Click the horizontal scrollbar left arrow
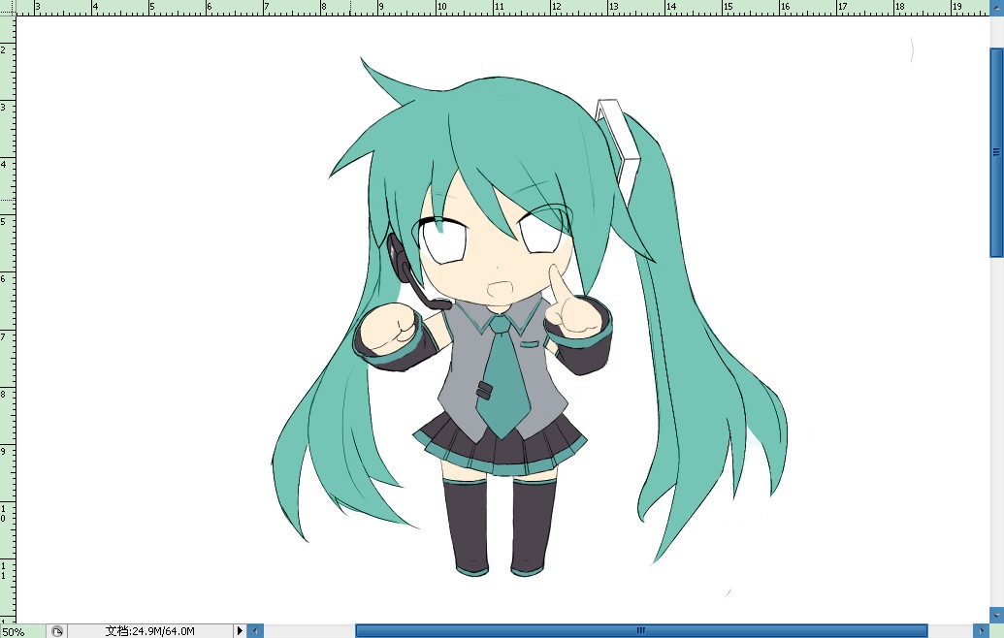1004x638 pixels. (255, 631)
